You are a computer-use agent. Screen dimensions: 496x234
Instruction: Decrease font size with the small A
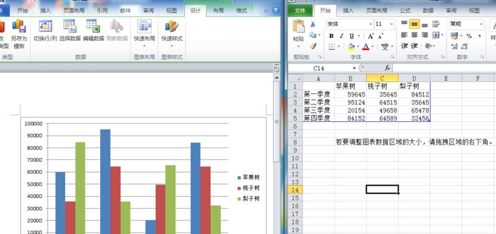tap(381, 36)
